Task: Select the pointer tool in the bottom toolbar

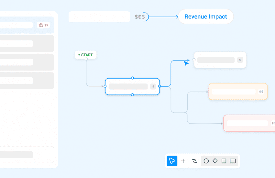Action: coord(172,161)
